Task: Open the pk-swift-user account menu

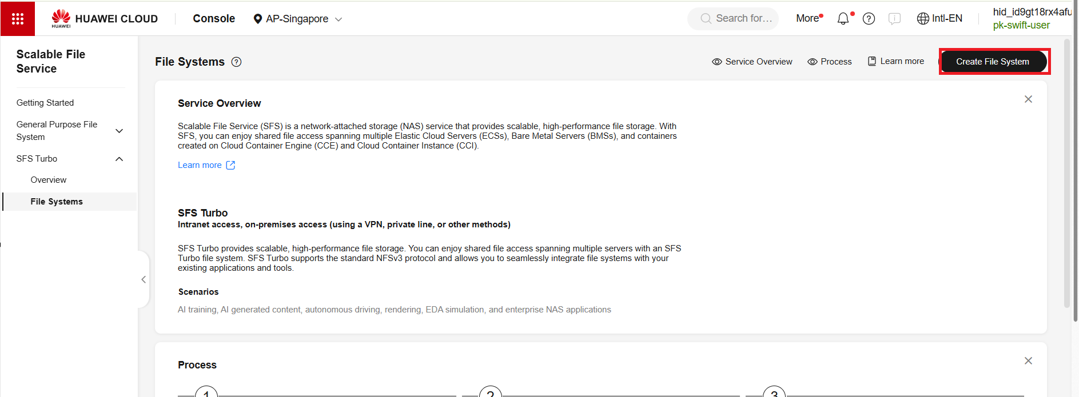Action: [1021, 25]
